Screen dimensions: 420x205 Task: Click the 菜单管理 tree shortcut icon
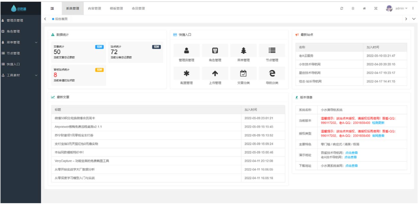tap(243, 51)
